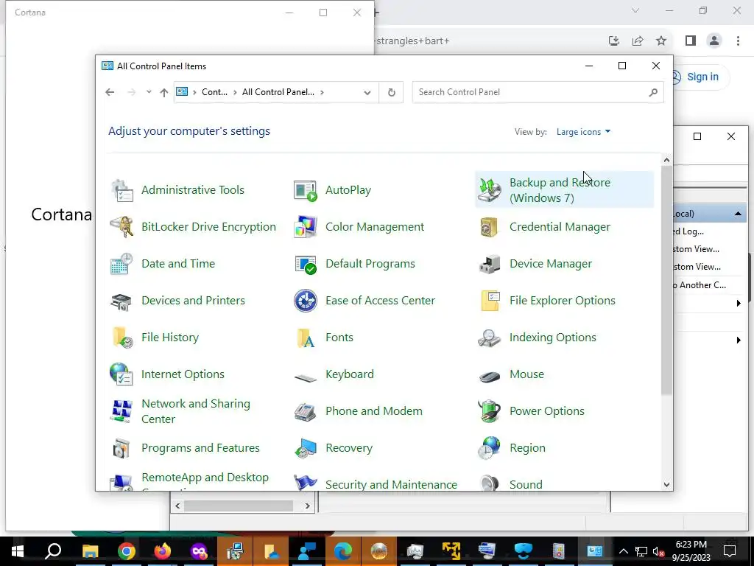
Task: Click RemoteApp and Desktop link text
Action: 205,478
